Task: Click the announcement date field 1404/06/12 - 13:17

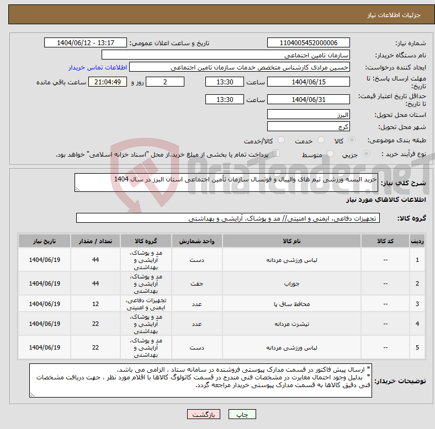Action: tap(86, 42)
